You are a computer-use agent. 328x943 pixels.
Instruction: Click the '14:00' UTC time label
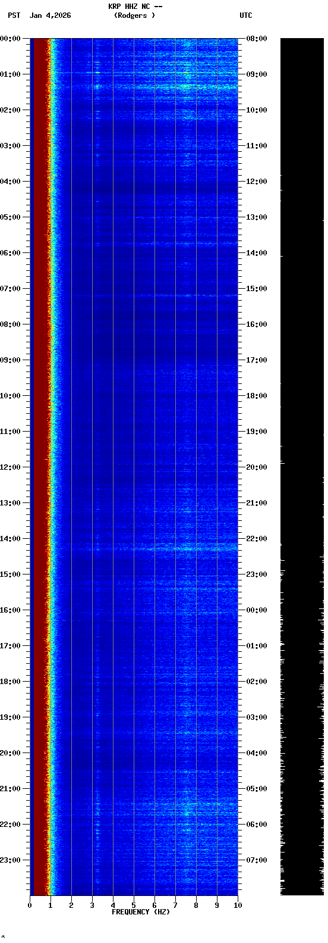[257, 253]
